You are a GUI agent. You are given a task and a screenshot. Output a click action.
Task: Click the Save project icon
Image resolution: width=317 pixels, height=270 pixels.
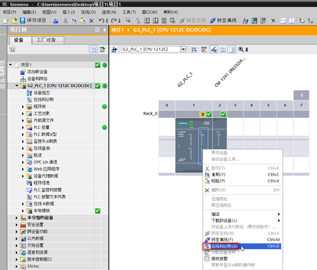[x=23, y=21]
